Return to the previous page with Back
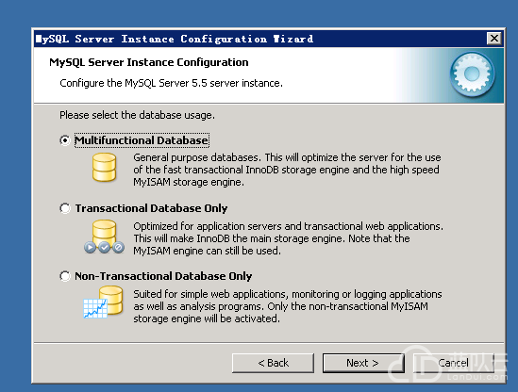Viewport: 518px width, 392px height. click(273, 364)
